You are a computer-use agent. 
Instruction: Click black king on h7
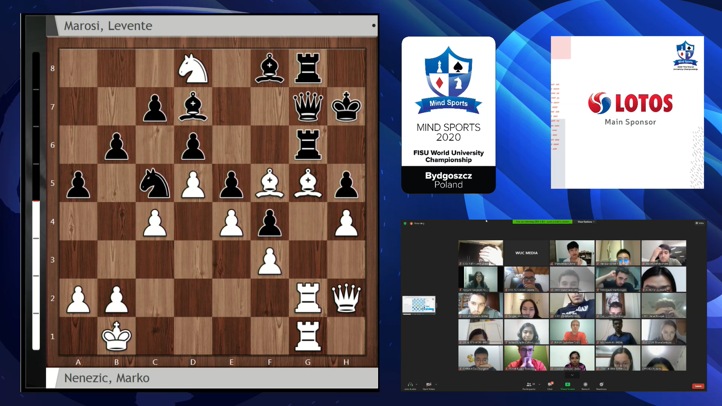tap(347, 107)
